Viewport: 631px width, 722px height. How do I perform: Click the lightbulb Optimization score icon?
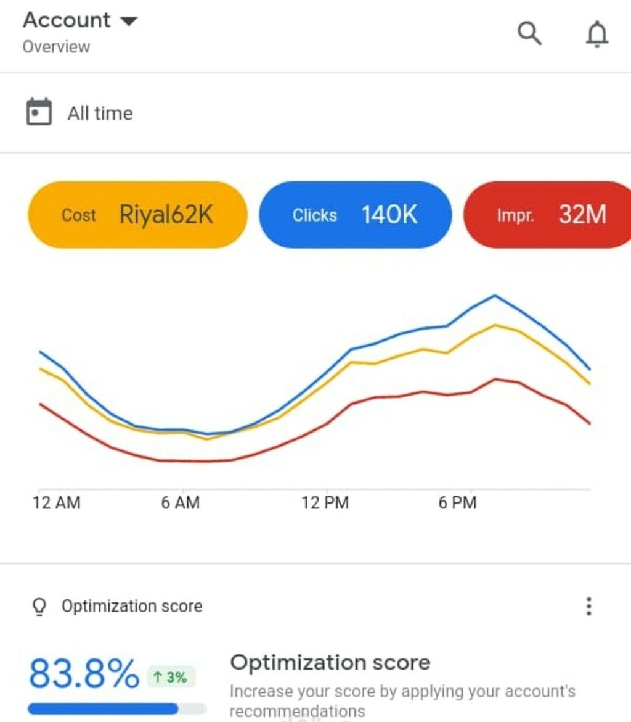pos(39,607)
